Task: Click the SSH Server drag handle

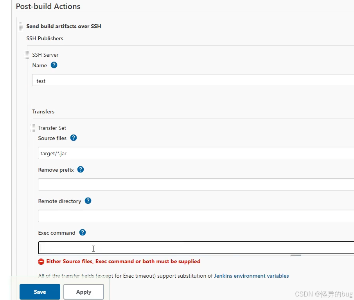Action: (27, 55)
